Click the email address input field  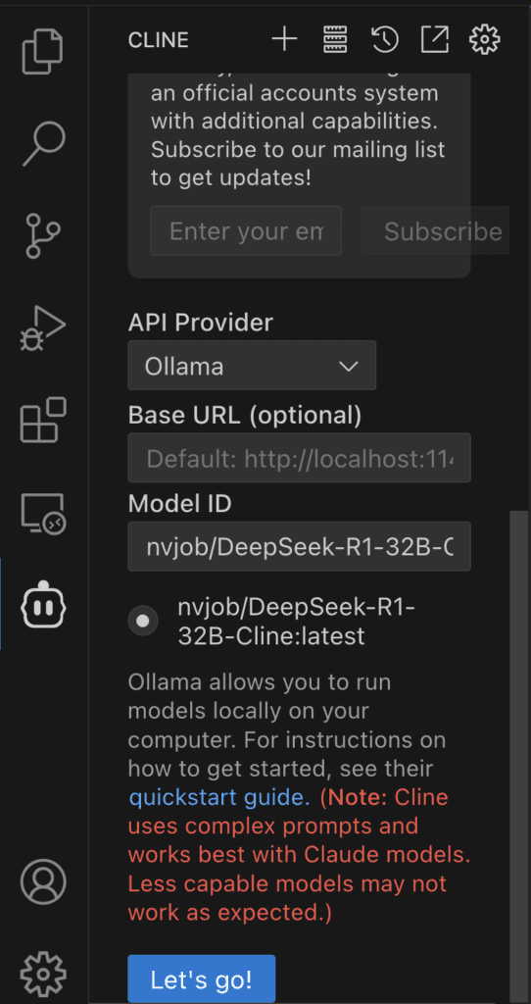pyautogui.click(x=246, y=230)
